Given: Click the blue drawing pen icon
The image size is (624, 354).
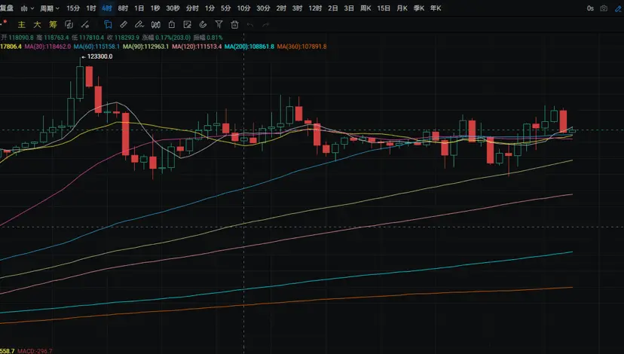Looking at the screenshot, I should coord(619,8).
